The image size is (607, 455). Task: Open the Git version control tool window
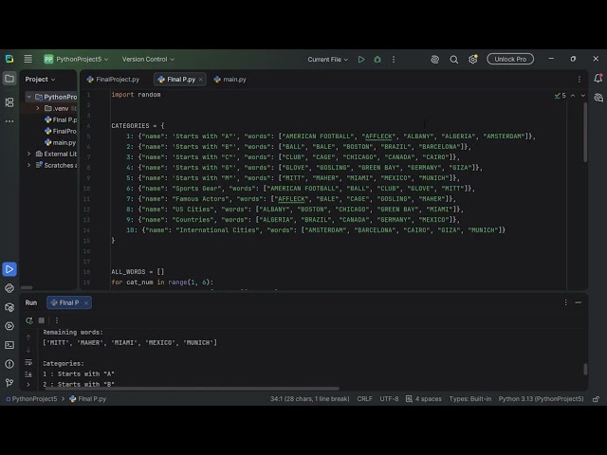point(9,383)
